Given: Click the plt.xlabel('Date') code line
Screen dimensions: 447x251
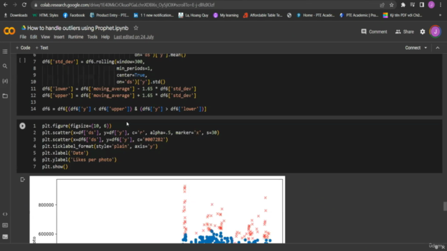Looking at the screenshot, I should tap(65, 153).
